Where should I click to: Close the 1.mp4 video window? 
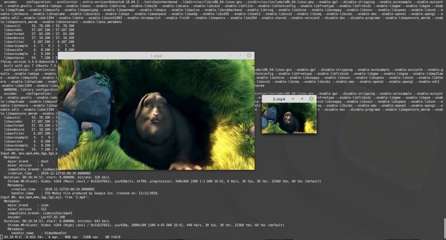coord(249,56)
